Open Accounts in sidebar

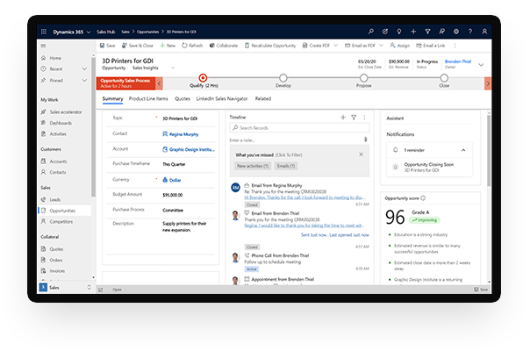coord(58,161)
